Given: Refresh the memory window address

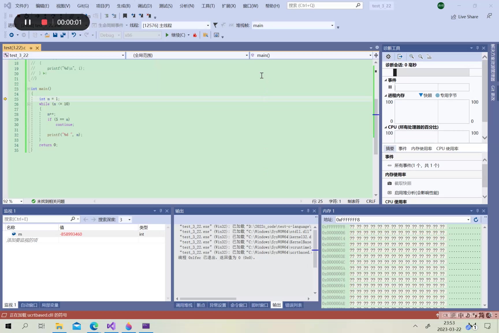Looking at the screenshot, I should click(476, 220).
